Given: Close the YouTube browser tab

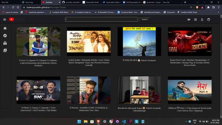Looking at the screenshot, I should pos(59,2).
